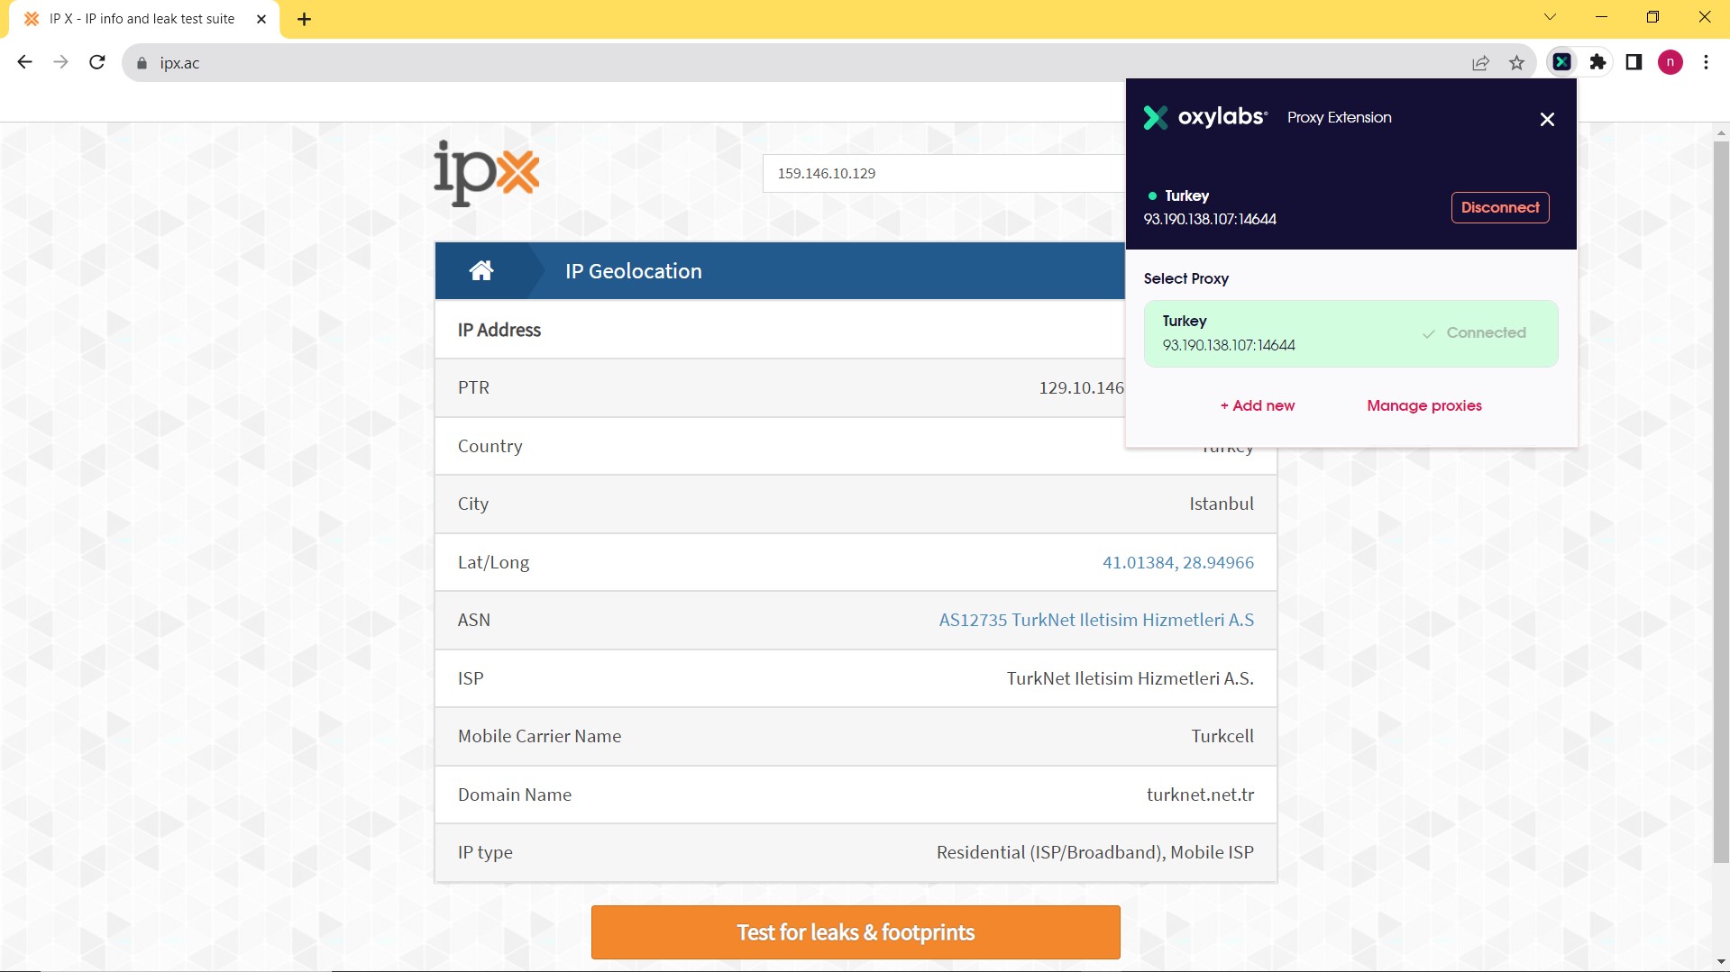Open the AS12735 TurkNet ASN link

click(x=1096, y=620)
